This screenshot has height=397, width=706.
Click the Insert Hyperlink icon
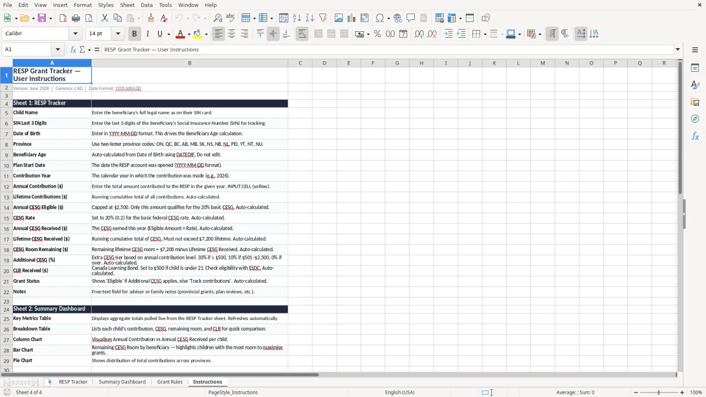398,18
